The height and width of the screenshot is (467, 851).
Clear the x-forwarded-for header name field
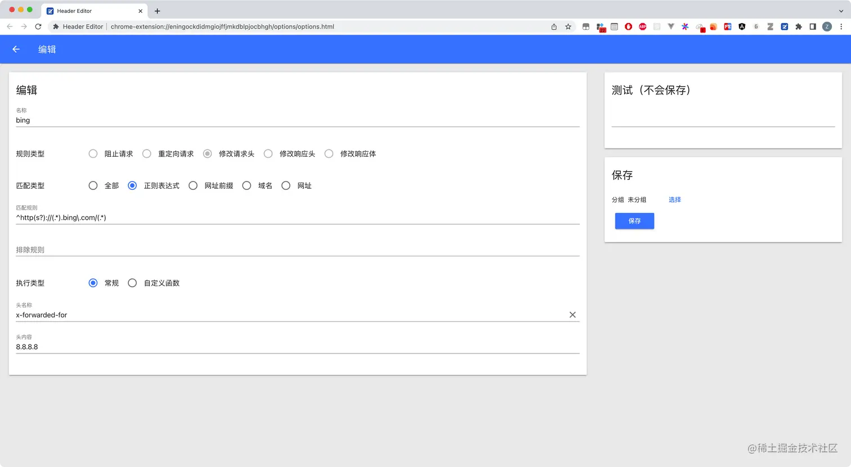click(572, 315)
